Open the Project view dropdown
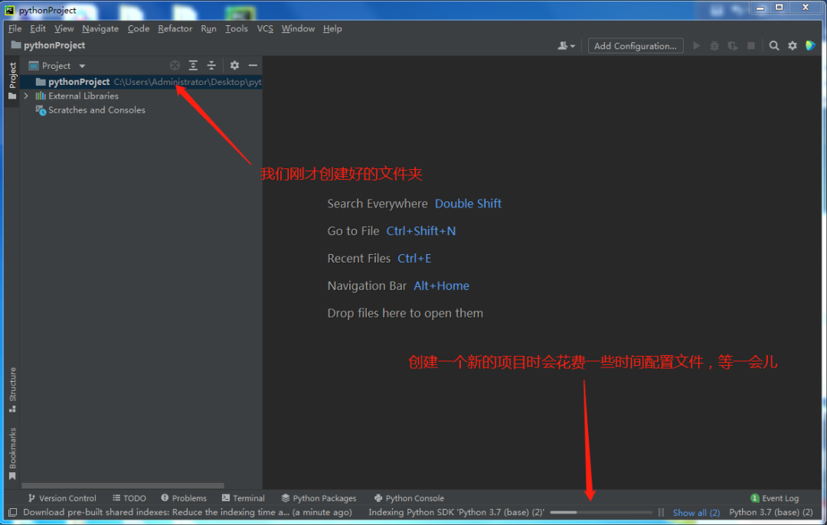This screenshot has height=525, width=827. pyautogui.click(x=57, y=66)
